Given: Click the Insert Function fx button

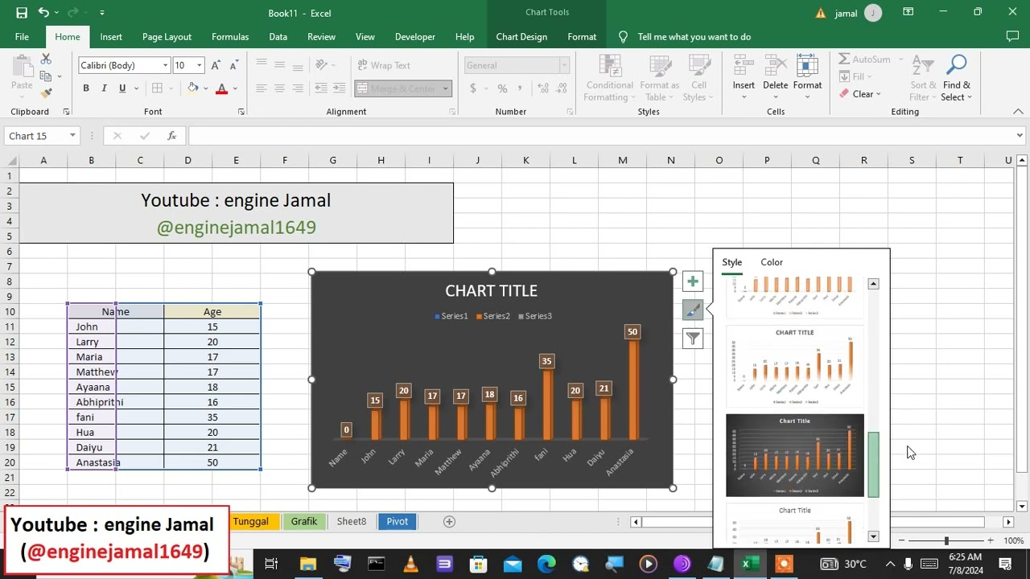Looking at the screenshot, I should point(172,136).
